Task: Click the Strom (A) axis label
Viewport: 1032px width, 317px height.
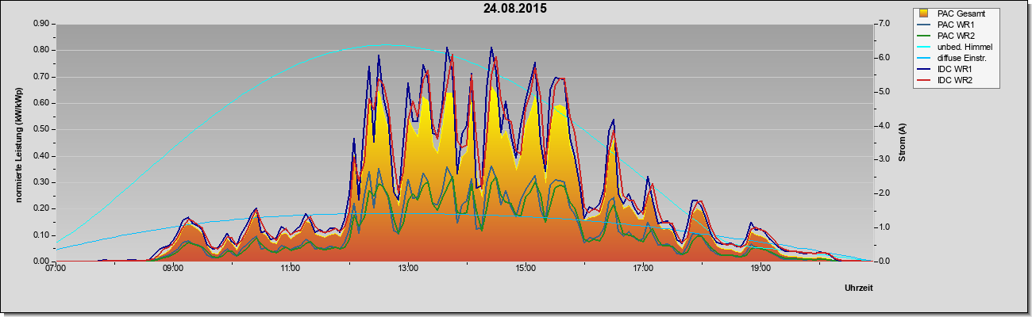Action: pos(903,143)
